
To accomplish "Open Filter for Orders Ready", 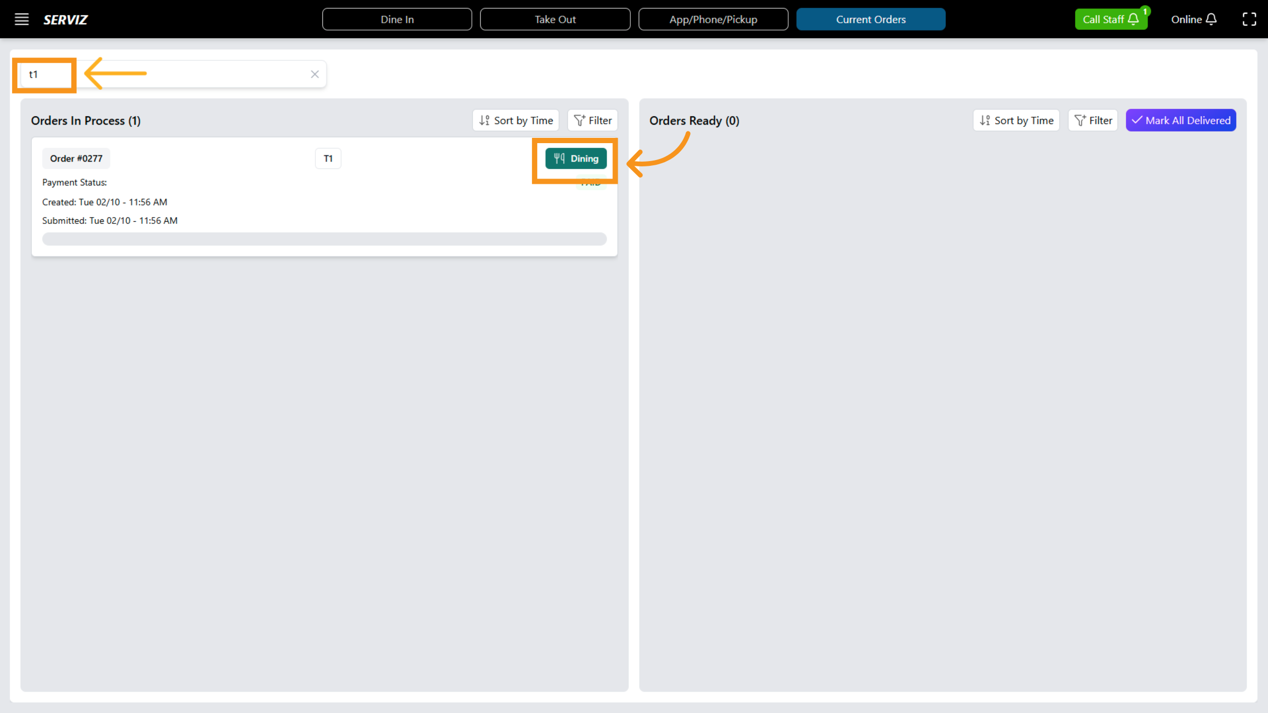I will [1093, 120].
